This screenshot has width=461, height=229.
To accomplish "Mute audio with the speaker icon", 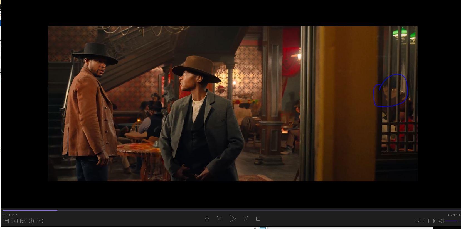I will [x=441, y=221].
